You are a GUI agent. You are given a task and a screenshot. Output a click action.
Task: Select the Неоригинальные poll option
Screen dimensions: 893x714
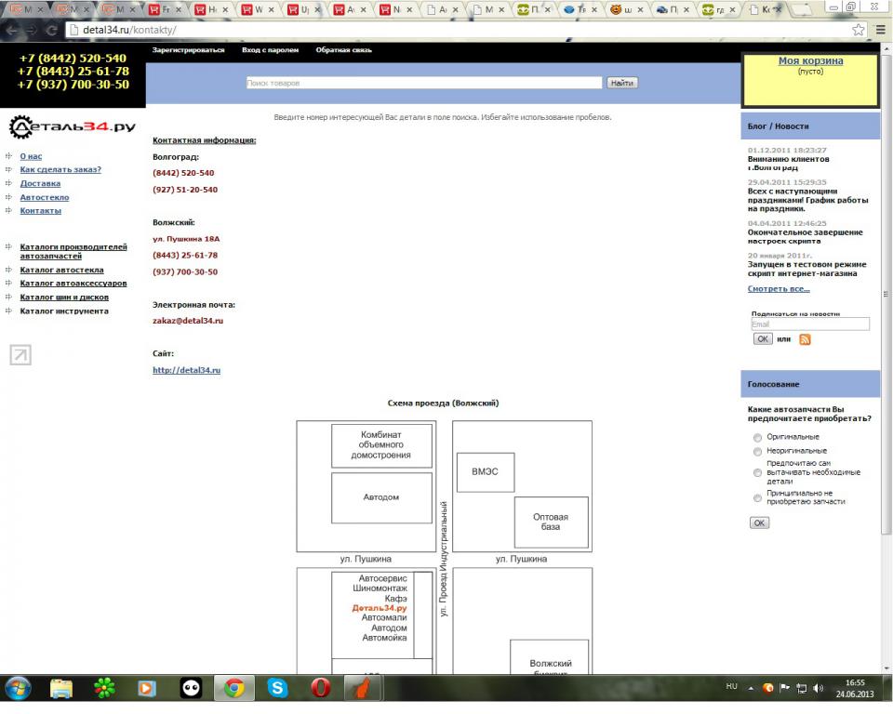(757, 451)
